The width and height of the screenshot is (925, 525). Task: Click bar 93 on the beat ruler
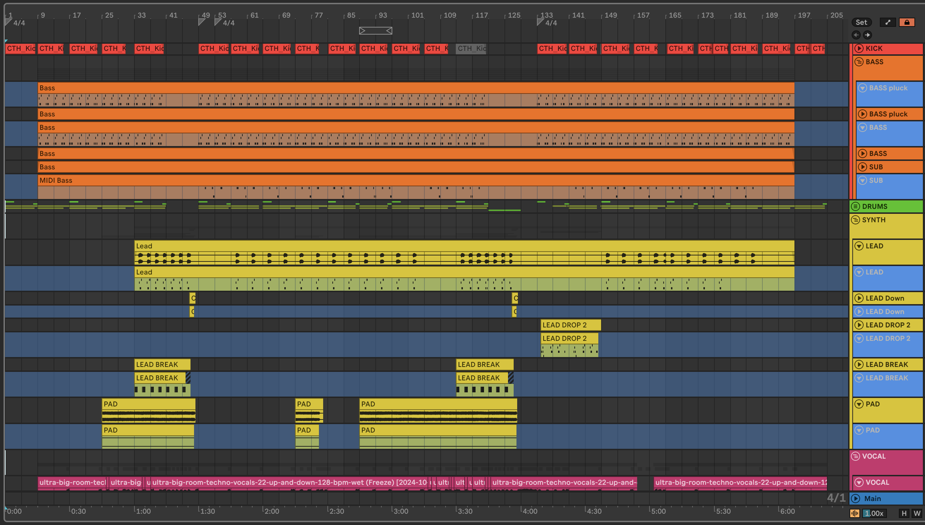tap(383, 15)
